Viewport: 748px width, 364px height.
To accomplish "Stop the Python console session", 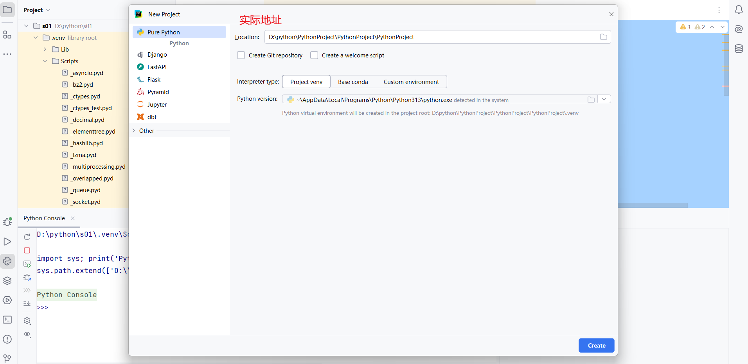I will pos(27,250).
